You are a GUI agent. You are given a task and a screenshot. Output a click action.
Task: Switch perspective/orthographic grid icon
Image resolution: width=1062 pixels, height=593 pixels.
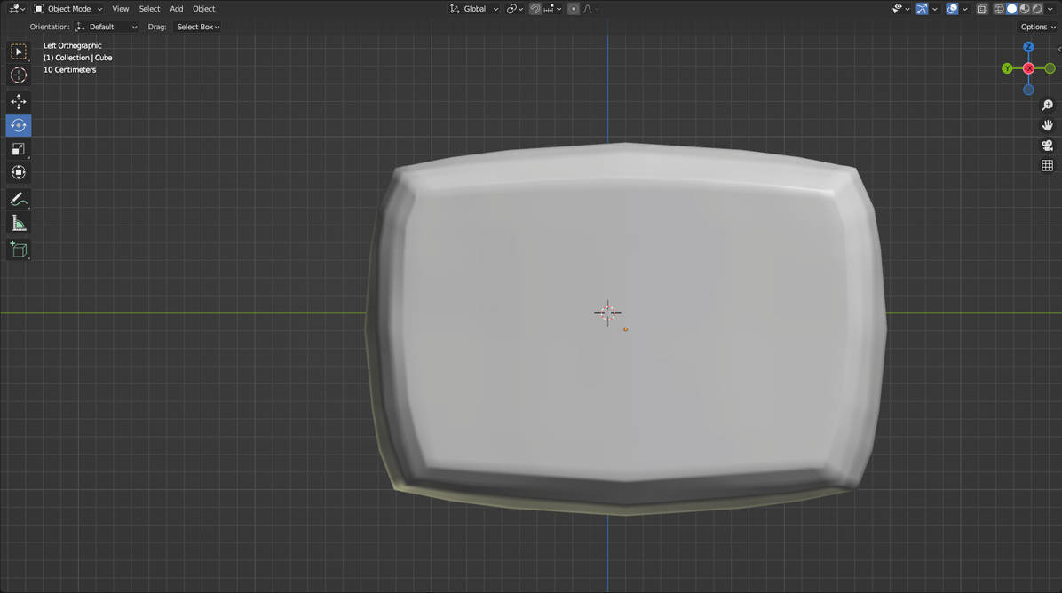(x=1047, y=165)
